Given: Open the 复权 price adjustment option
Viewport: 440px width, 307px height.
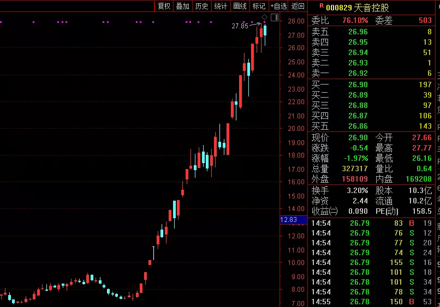Looking at the screenshot, I should tap(164, 7).
